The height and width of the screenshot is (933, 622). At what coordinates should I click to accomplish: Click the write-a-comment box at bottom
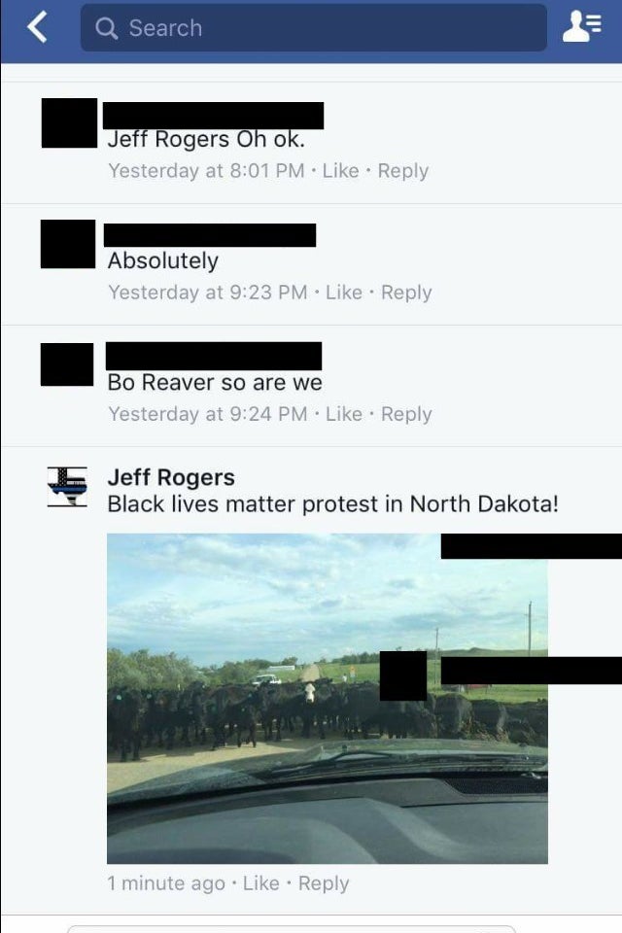[292, 929]
